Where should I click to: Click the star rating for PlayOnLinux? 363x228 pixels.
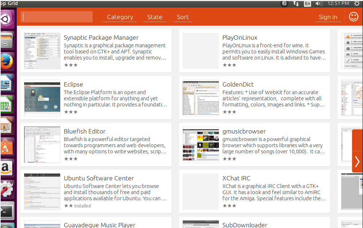point(229,65)
